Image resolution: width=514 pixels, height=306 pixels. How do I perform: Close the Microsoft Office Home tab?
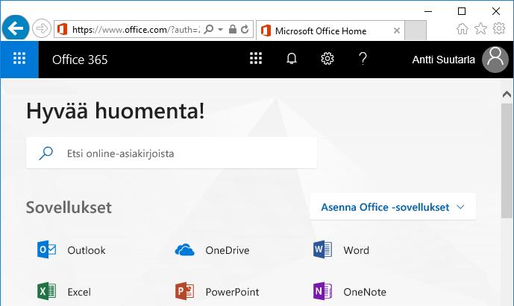[x=397, y=31]
